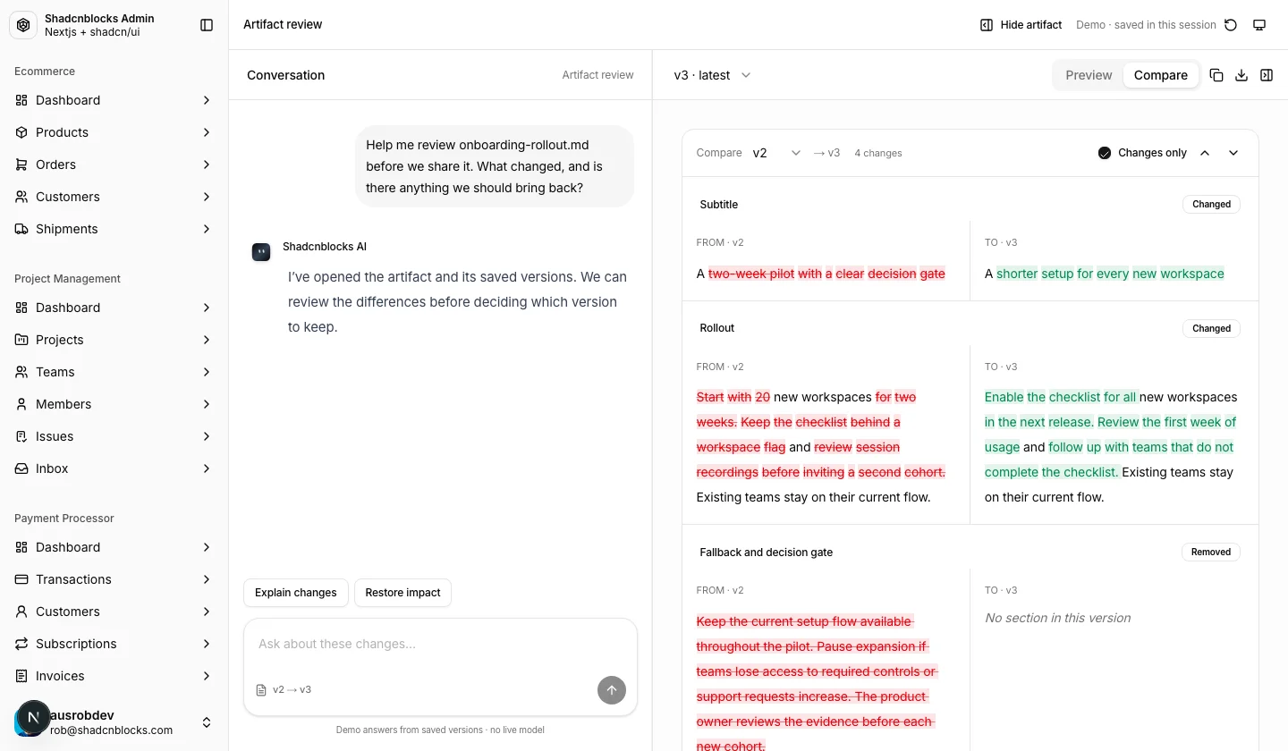The width and height of the screenshot is (1288, 751).
Task: Expand the Payment Processor Dashboard chevron
Action: [207, 547]
